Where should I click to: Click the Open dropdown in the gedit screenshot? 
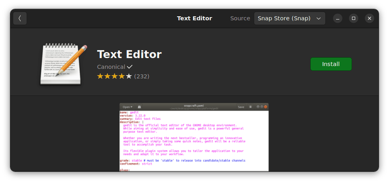click(x=127, y=107)
